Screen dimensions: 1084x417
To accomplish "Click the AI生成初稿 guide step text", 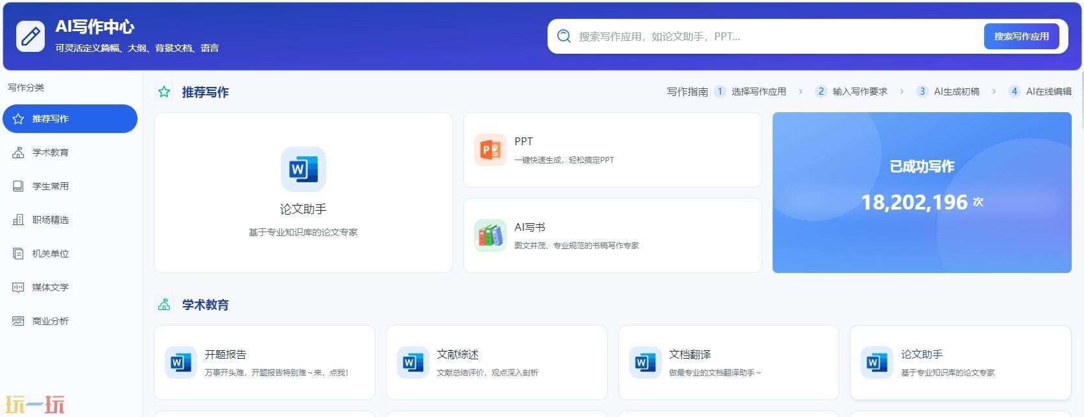I will click(x=957, y=91).
